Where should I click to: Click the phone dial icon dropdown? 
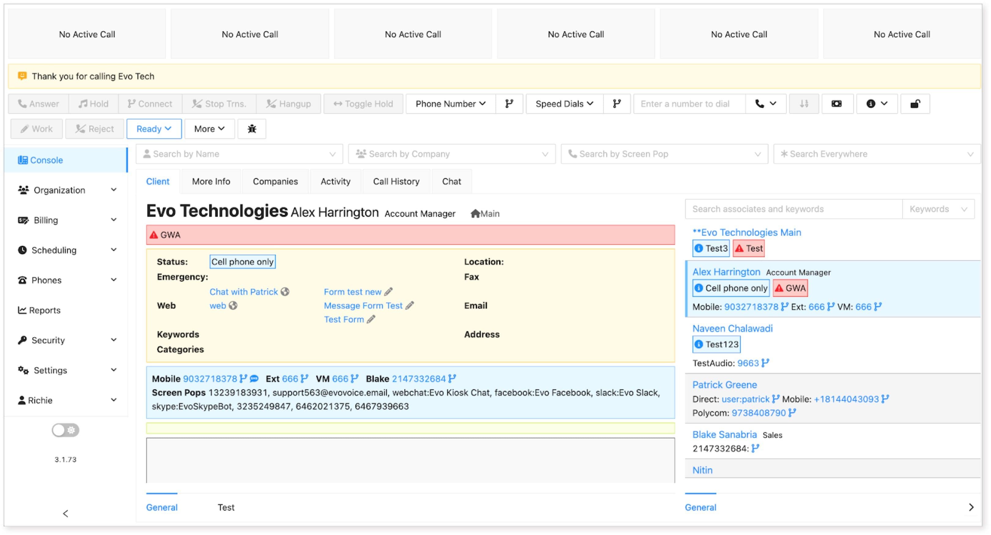(766, 103)
